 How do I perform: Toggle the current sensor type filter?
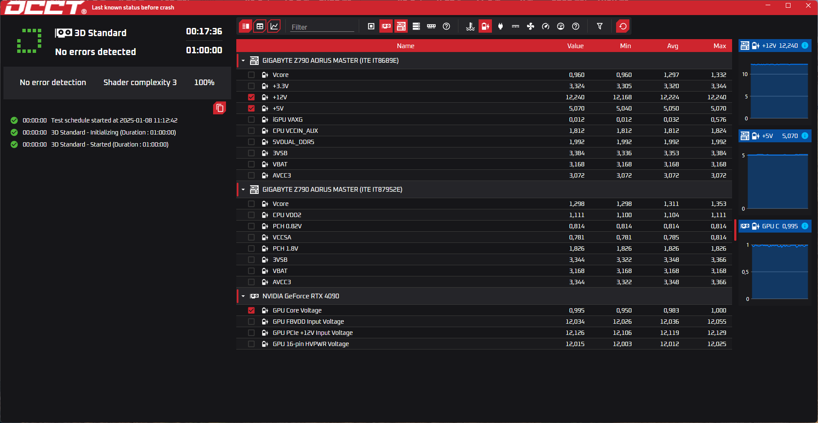[x=516, y=26]
